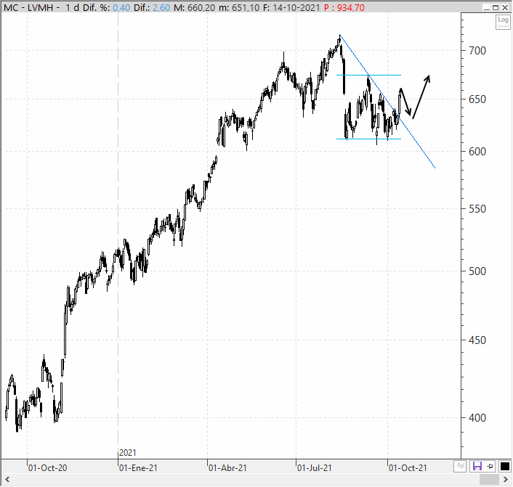Click the pin icon beside save
This screenshot has width=513, height=487.
(490, 467)
